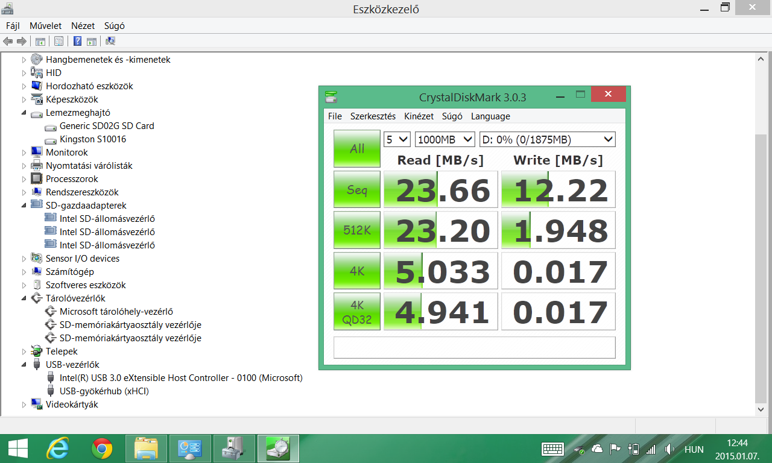Open the touch keyboard from the tray
The height and width of the screenshot is (463, 772).
[x=552, y=449]
